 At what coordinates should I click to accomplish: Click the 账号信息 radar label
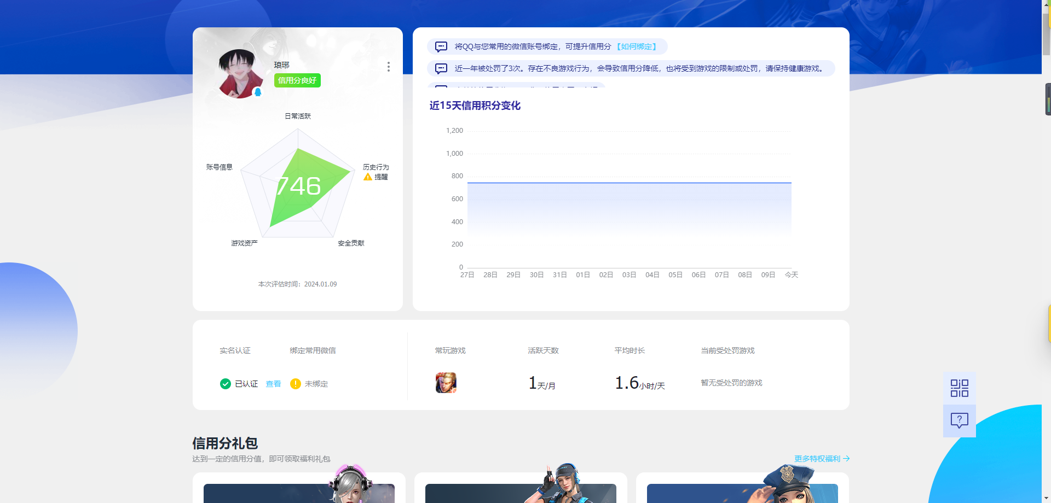[220, 167]
